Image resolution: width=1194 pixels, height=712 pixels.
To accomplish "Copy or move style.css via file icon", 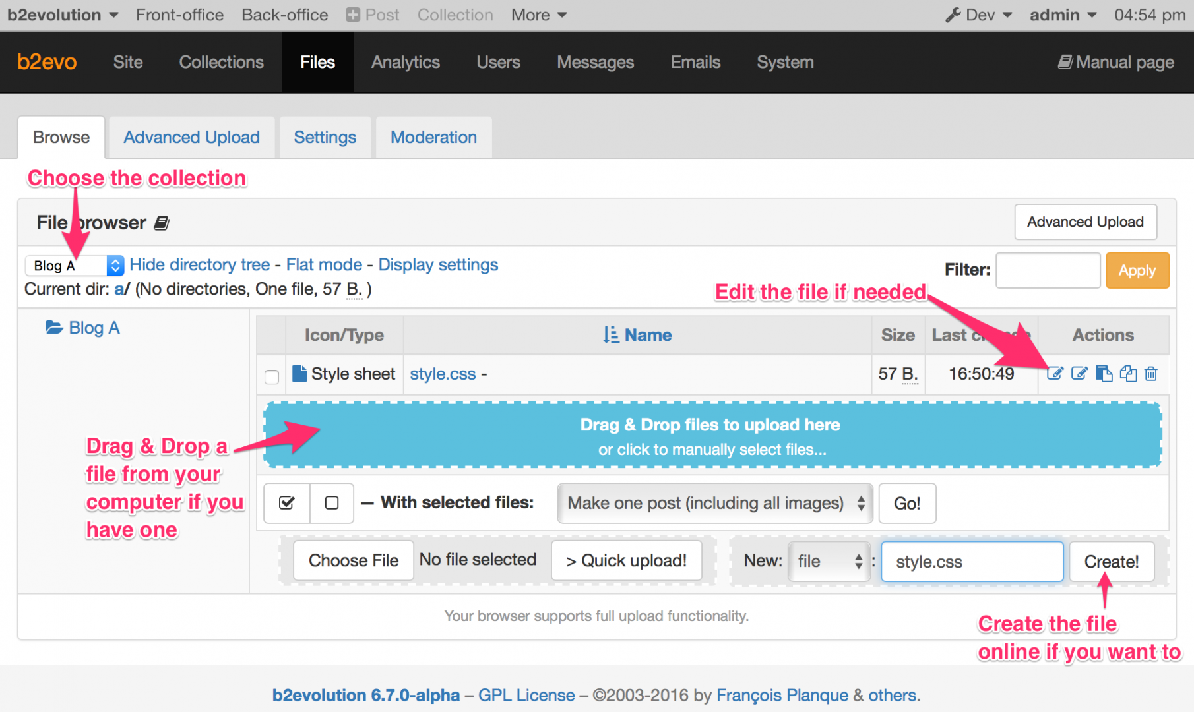I will pos(1103,374).
